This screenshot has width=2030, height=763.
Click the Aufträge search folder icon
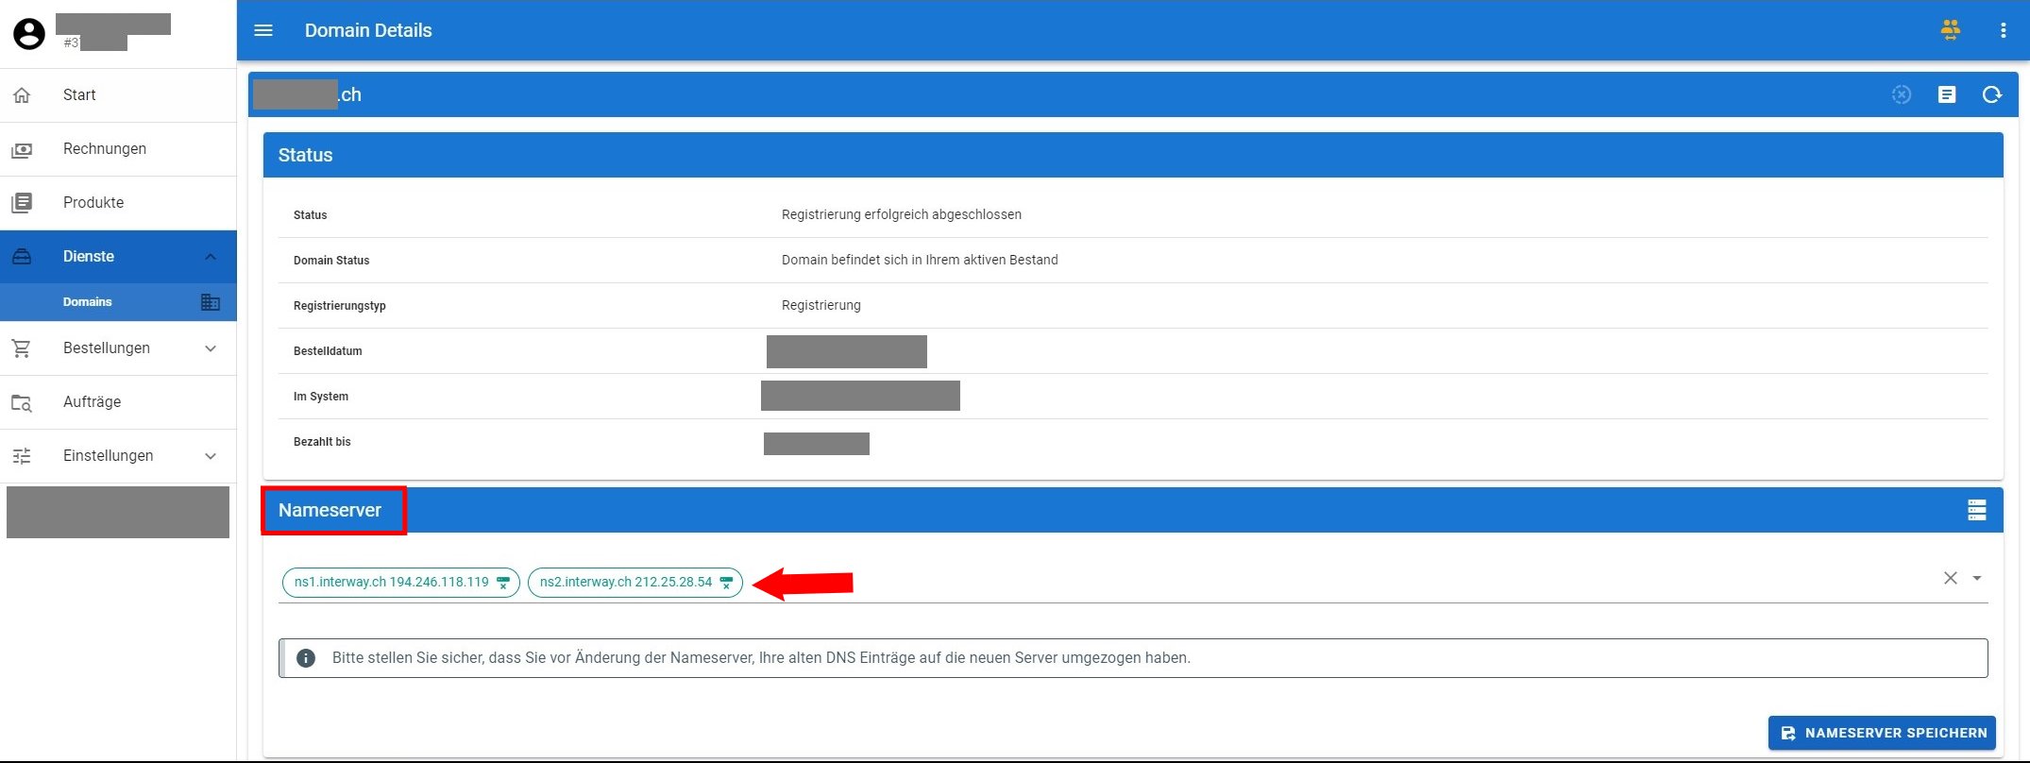[22, 402]
